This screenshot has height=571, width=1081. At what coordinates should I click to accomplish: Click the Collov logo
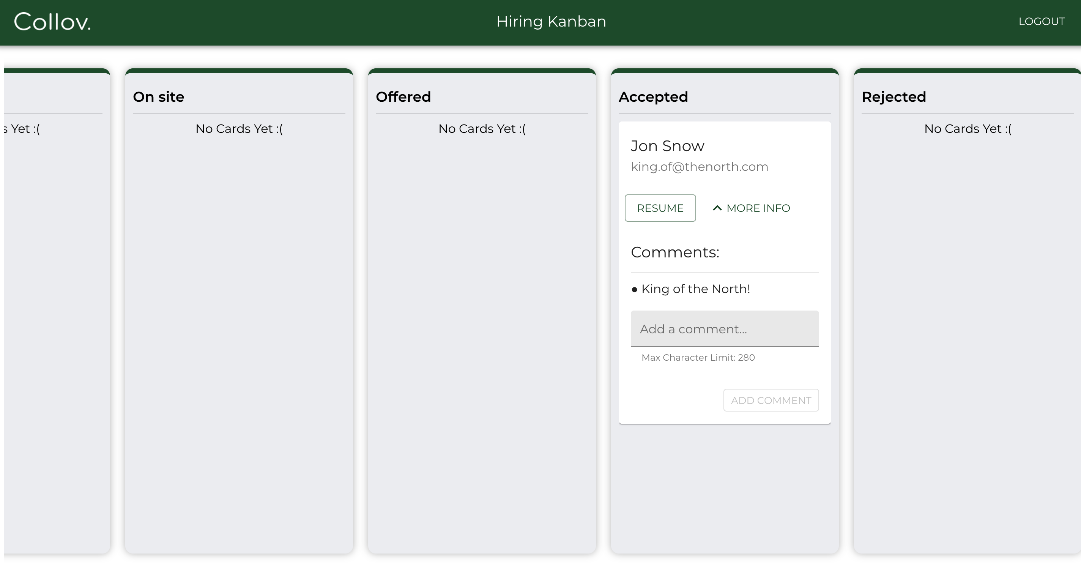[x=52, y=22]
